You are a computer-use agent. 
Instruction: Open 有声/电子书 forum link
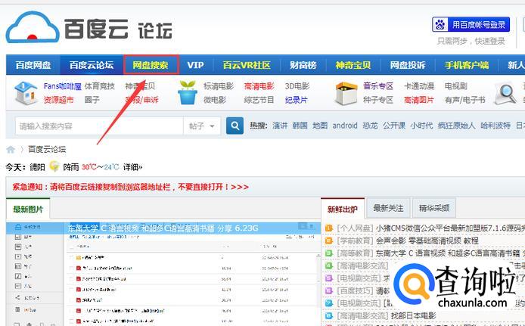(464, 100)
